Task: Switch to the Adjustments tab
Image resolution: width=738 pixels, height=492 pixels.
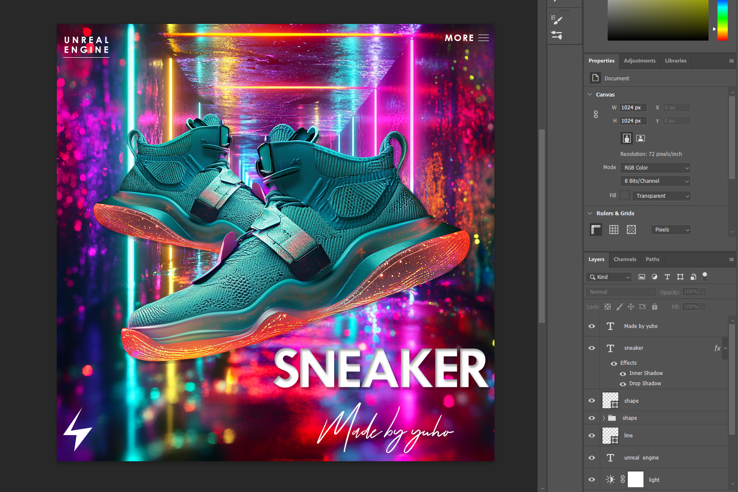Action: [x=639, y=61]
